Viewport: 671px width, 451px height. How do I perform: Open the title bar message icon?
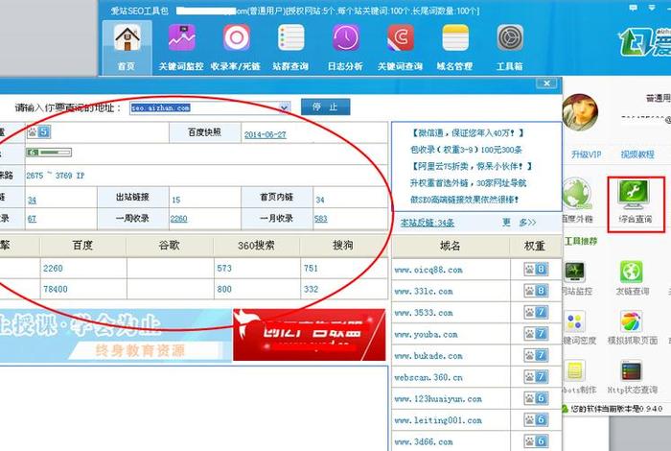(x=633, y=8)
